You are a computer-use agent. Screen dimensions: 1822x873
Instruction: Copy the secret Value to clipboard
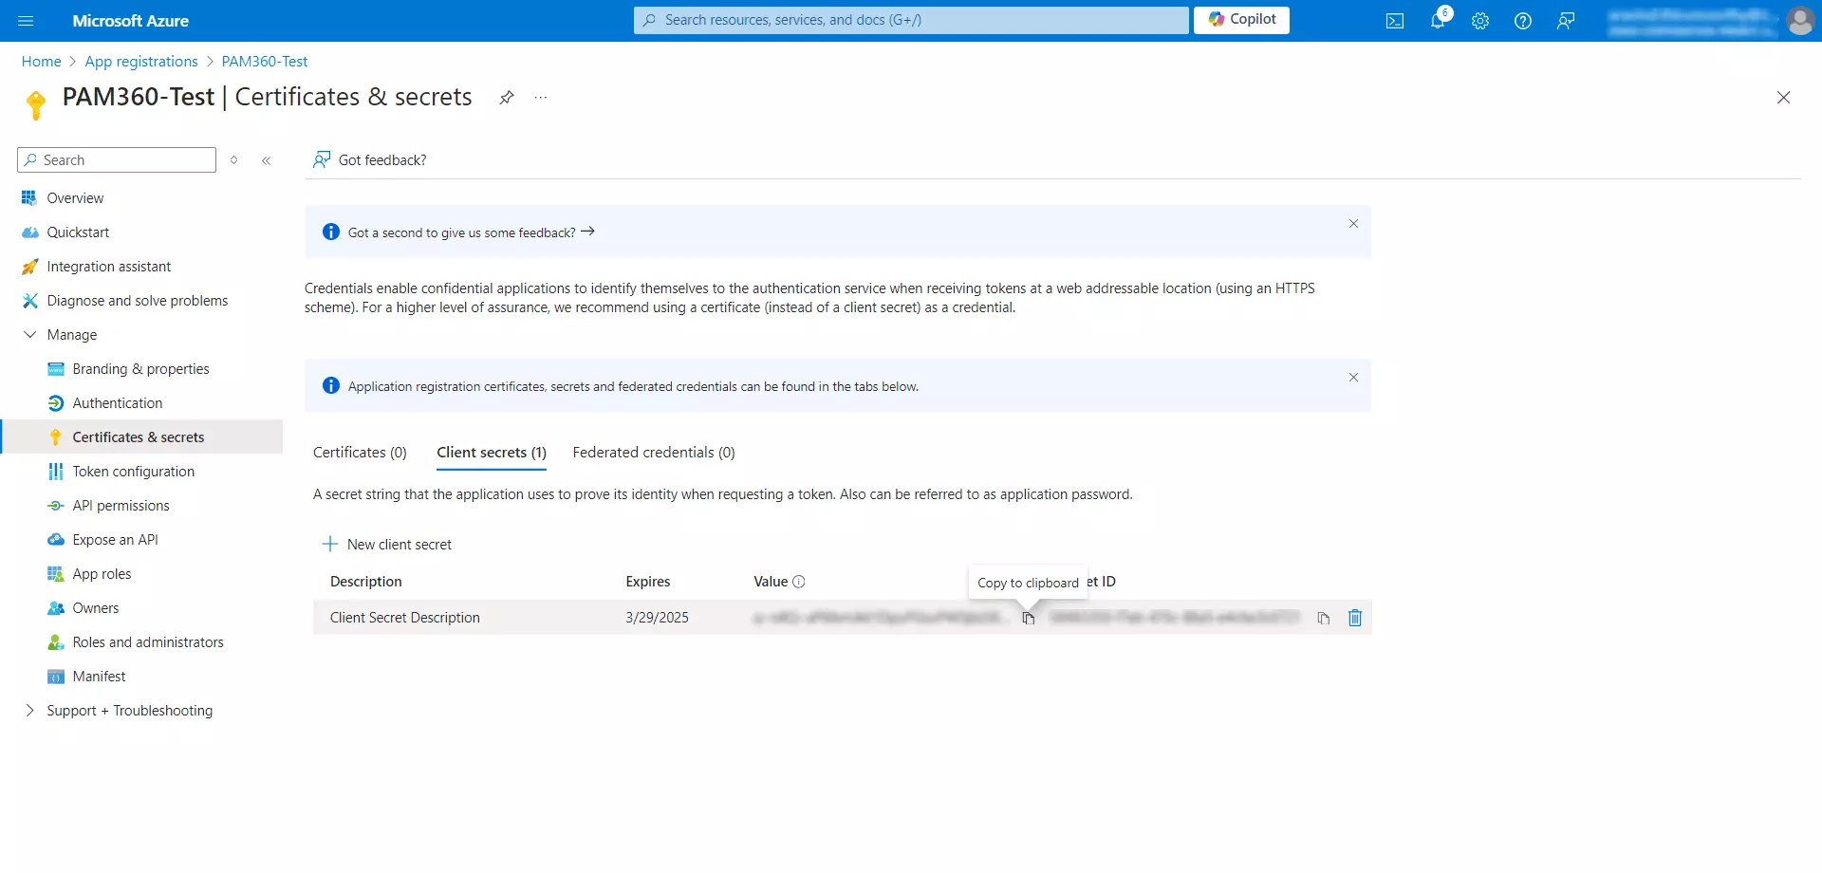click(x=1029, y=619)
